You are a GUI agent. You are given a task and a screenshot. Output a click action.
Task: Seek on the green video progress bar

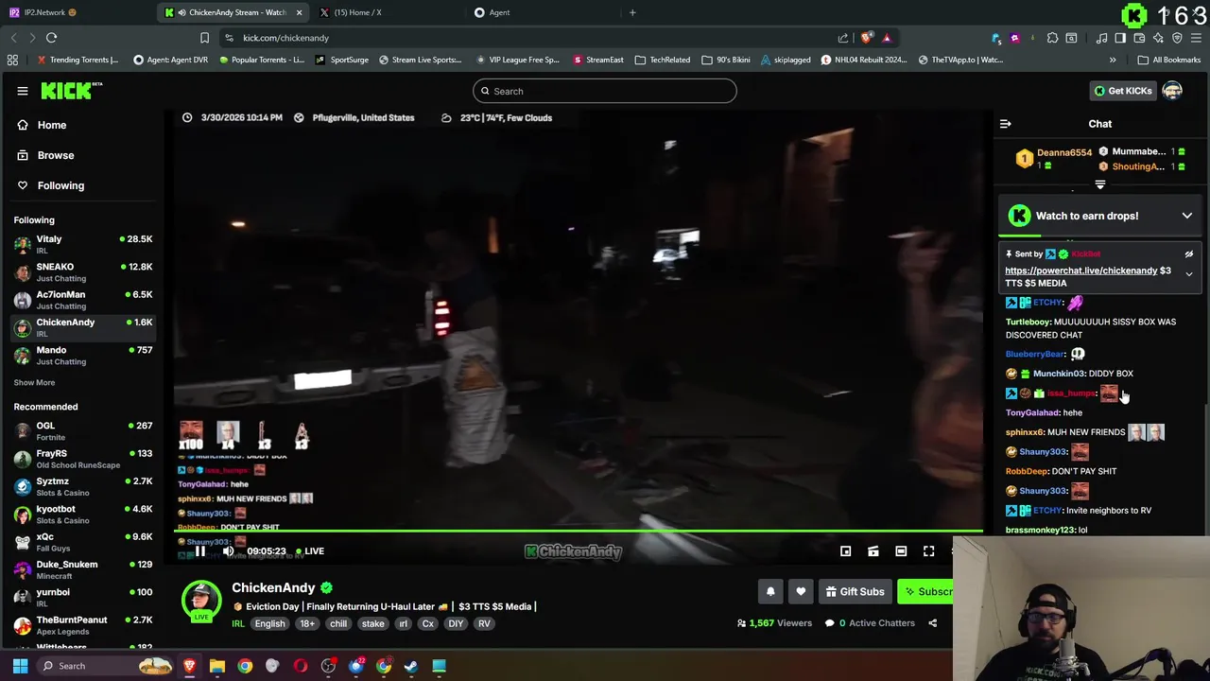[x=579, y=531]
